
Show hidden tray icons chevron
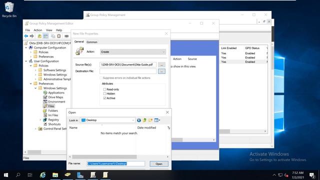[x=274, y=175]
